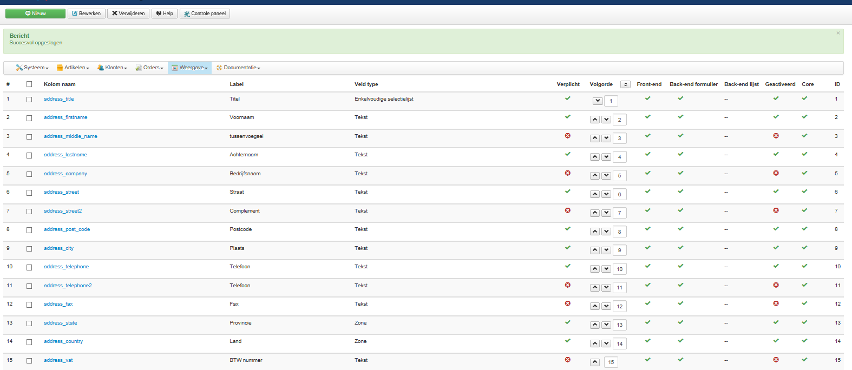Tick the select-all checkbox in the header
The height and width of the screenshot is (370, 852).
tap(29, 84)
